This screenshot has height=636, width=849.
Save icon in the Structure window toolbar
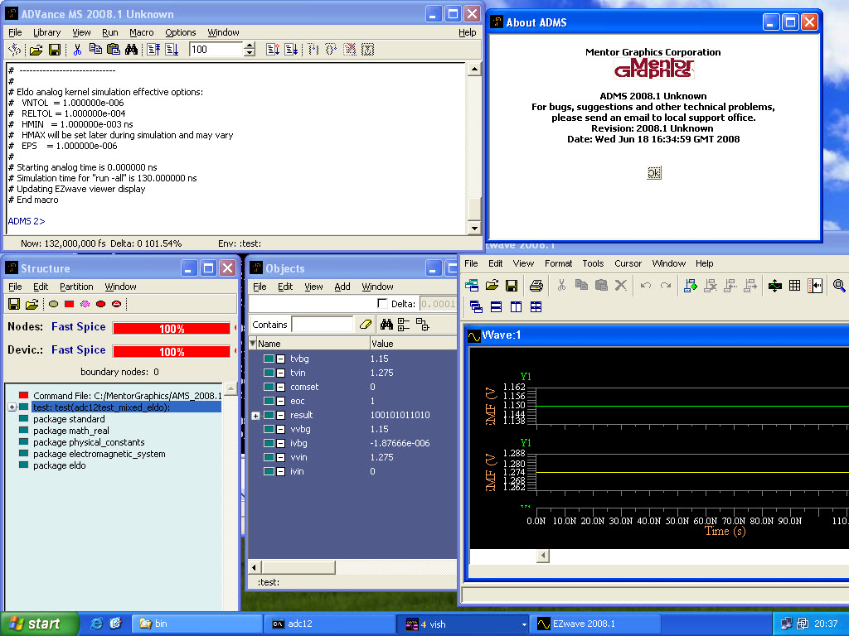pos(14,304)
